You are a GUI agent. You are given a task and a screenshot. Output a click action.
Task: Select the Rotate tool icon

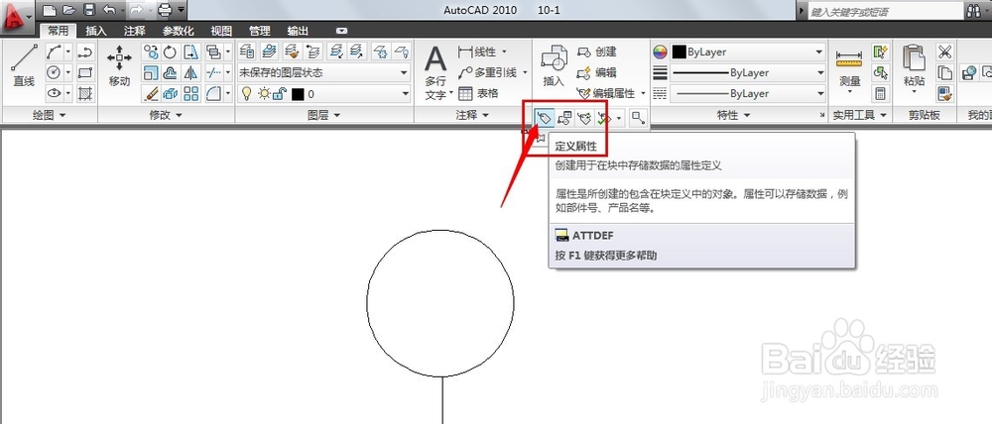pyautogui.click(x=171, y=52)
